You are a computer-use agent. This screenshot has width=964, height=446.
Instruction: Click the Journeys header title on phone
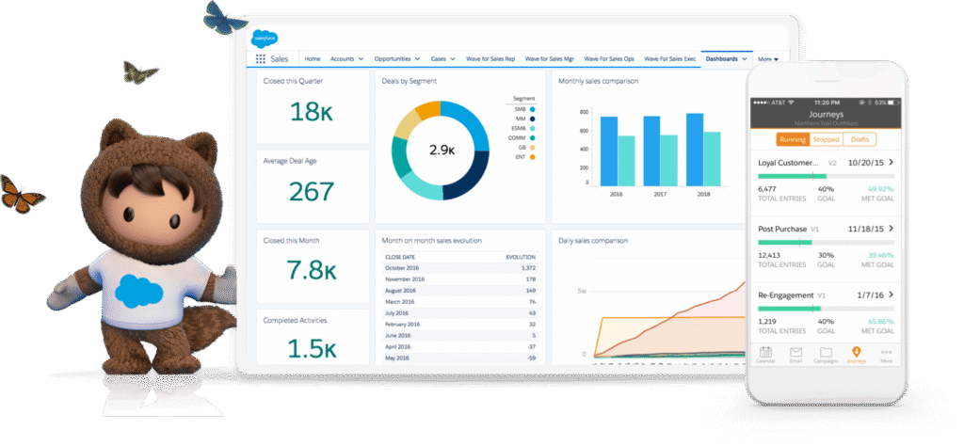tap(826, 114)
